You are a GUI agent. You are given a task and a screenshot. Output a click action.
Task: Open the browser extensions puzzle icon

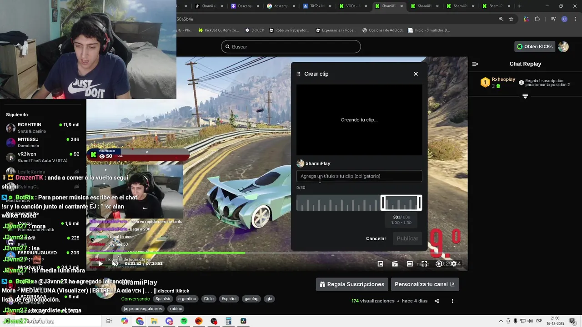pos(537,19)
